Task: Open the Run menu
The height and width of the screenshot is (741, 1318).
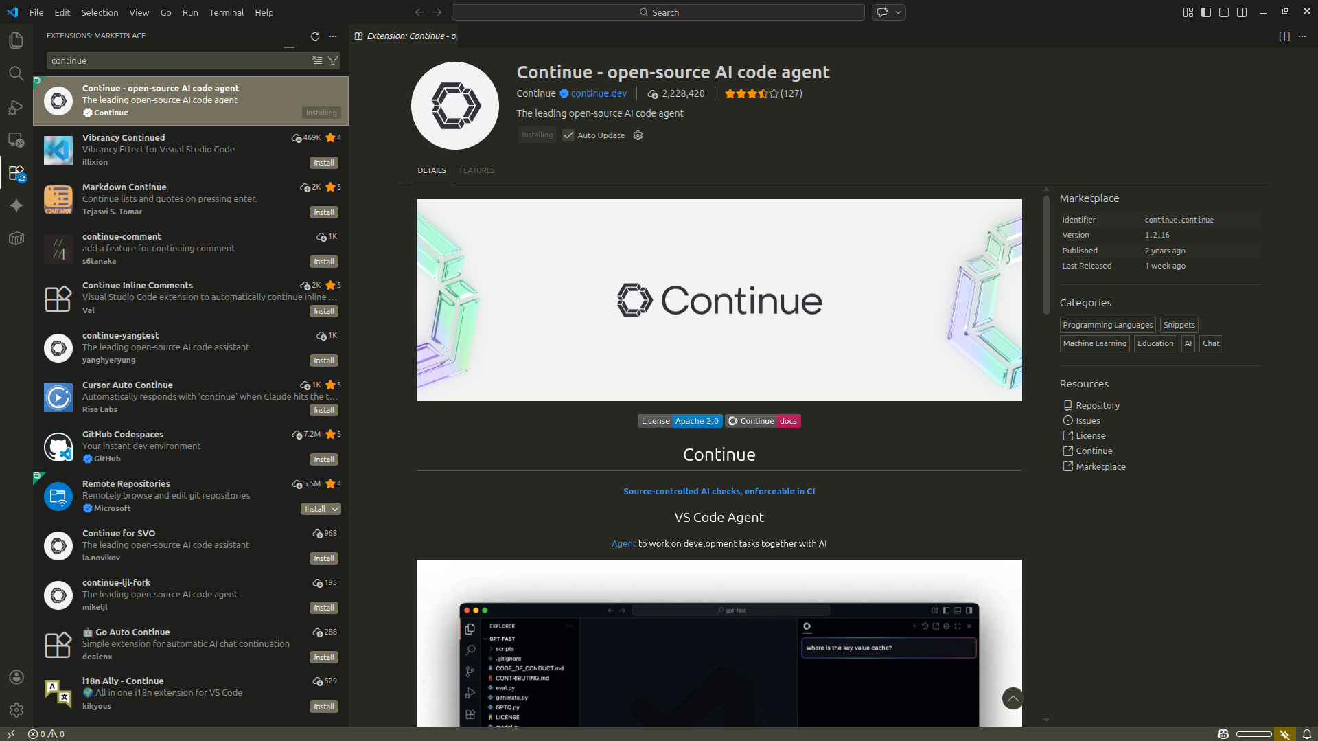Action: click(190, 12)
